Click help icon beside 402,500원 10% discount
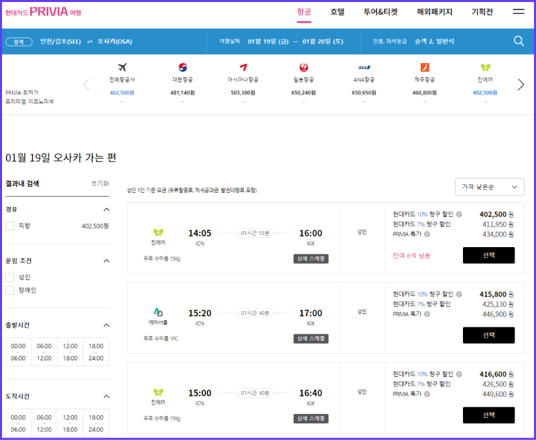The height and width of the screenshot is (440, 536). 459,214
